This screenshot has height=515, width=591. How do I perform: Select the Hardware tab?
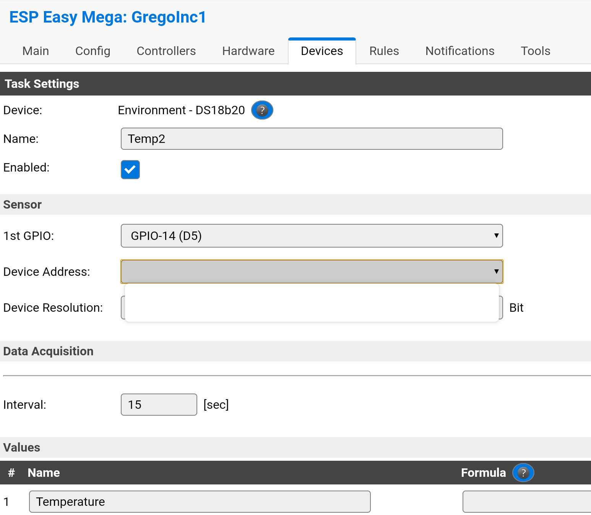(248, 51)
